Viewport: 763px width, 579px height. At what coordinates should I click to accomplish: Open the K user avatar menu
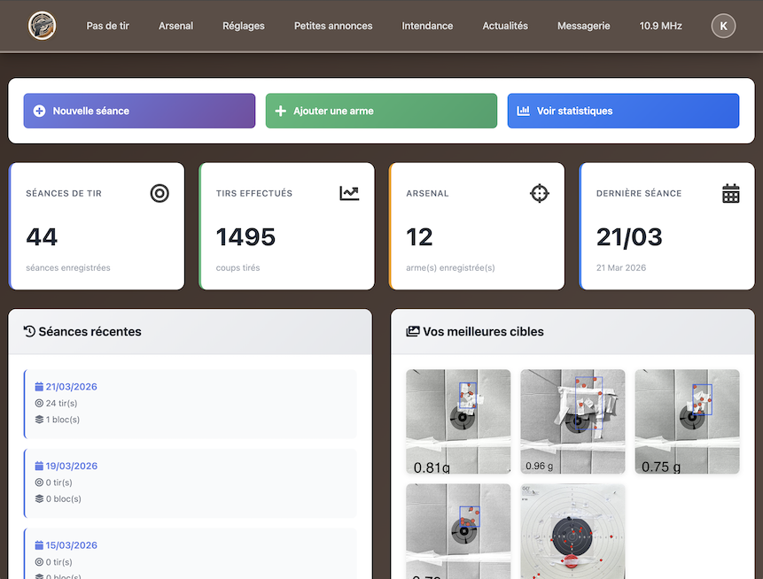[x=723, y=26]
